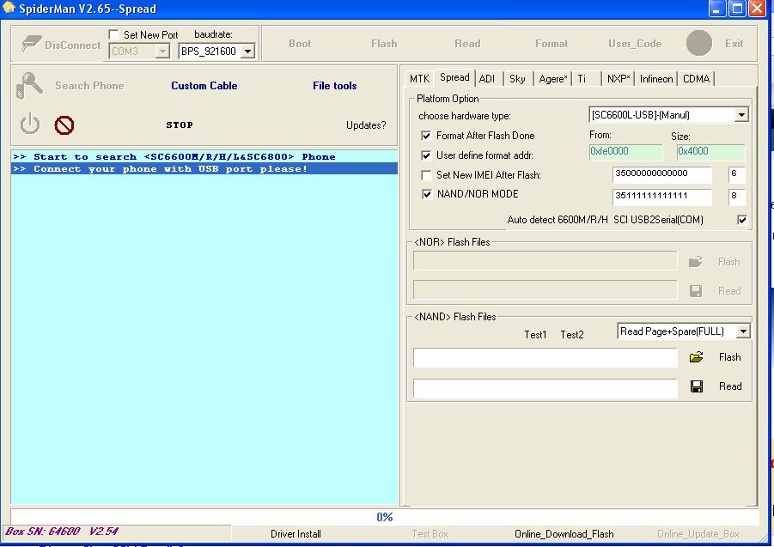The image size is (774, 547).
Task: Open the Sky tab
Action: point(518,79)
